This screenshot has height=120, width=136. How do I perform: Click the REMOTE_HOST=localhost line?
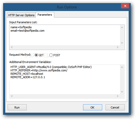(x=27, y=74)
